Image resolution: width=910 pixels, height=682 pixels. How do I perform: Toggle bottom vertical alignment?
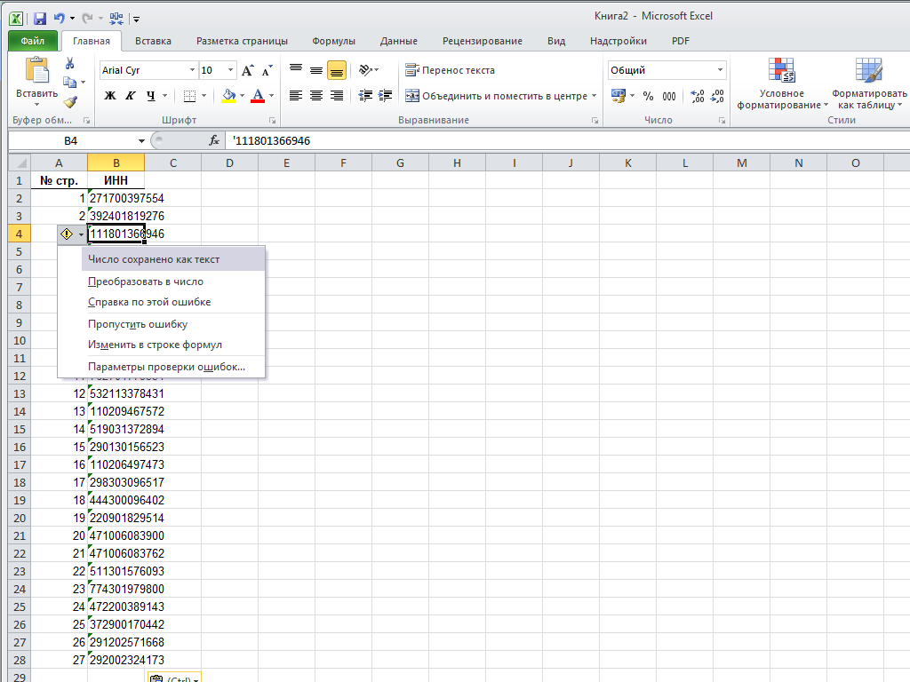coord(337,70)
